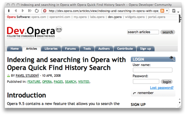Click the BETA badge next to logo
This screenshot has height=115, width=186.
59,29
